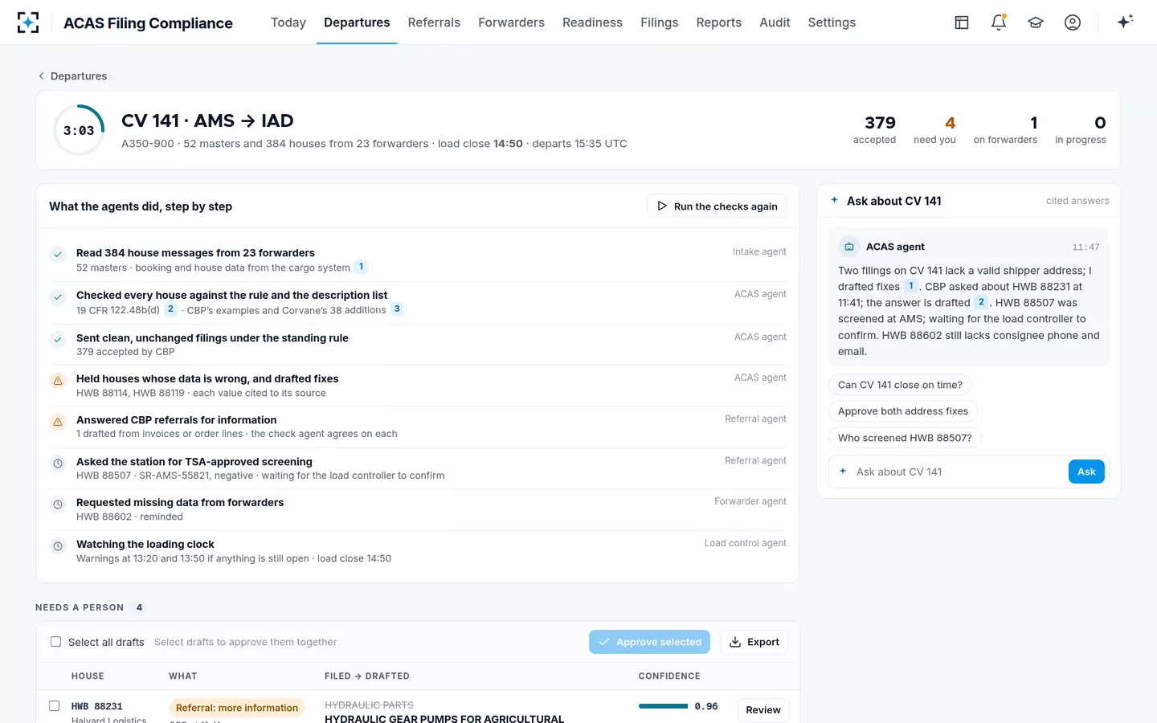
Task: Click the Ask submit button
Action: tap(1086, 472)
